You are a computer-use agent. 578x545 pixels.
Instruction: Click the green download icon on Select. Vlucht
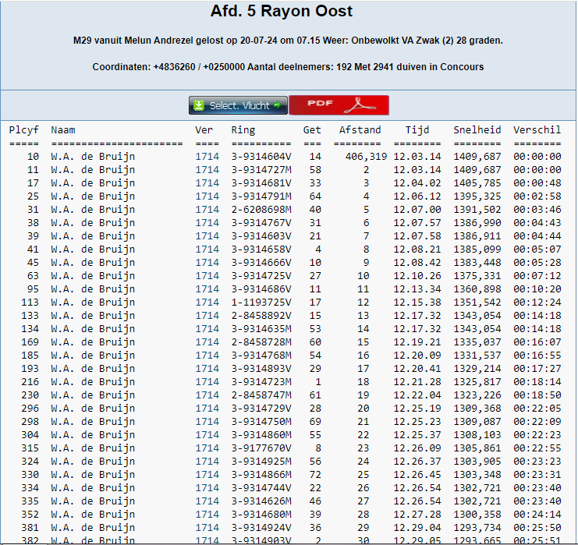pyautogui.click(x=200, y=105)
